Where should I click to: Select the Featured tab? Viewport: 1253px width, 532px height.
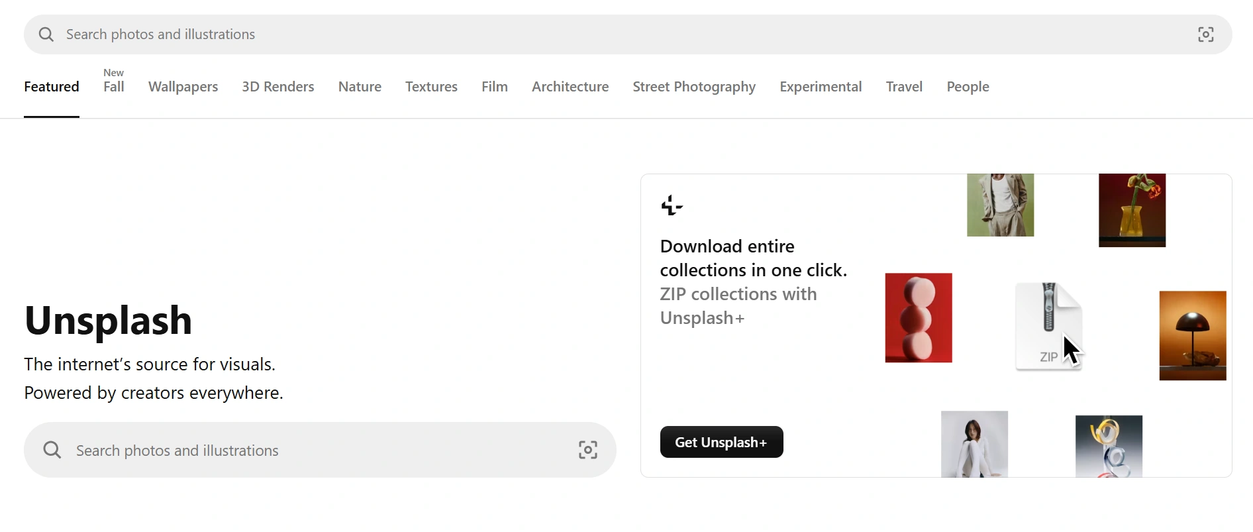52,87
